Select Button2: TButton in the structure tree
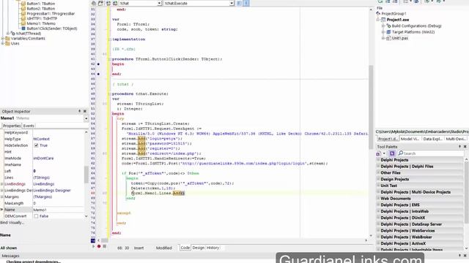 pyautogui.click(x=40, y=9)
